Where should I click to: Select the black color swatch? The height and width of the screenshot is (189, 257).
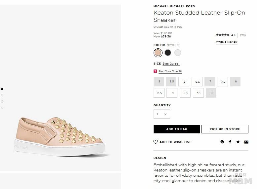point(168,53)
